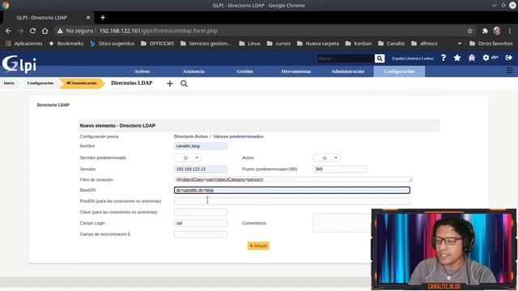Open the Configuración menu
The width and height of the screenshot is (518, 291).
coord(399,71)
